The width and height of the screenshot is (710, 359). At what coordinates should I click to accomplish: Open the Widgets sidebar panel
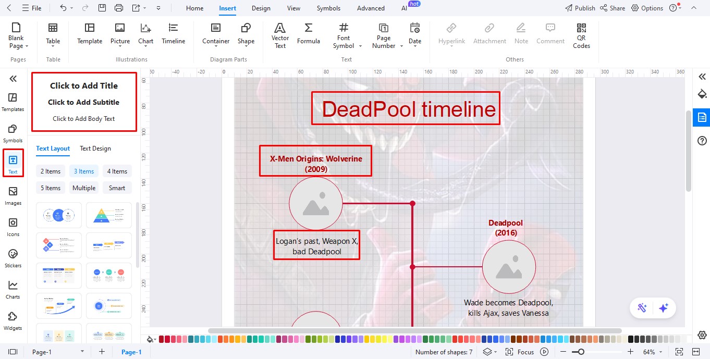(x=13, y=321)
